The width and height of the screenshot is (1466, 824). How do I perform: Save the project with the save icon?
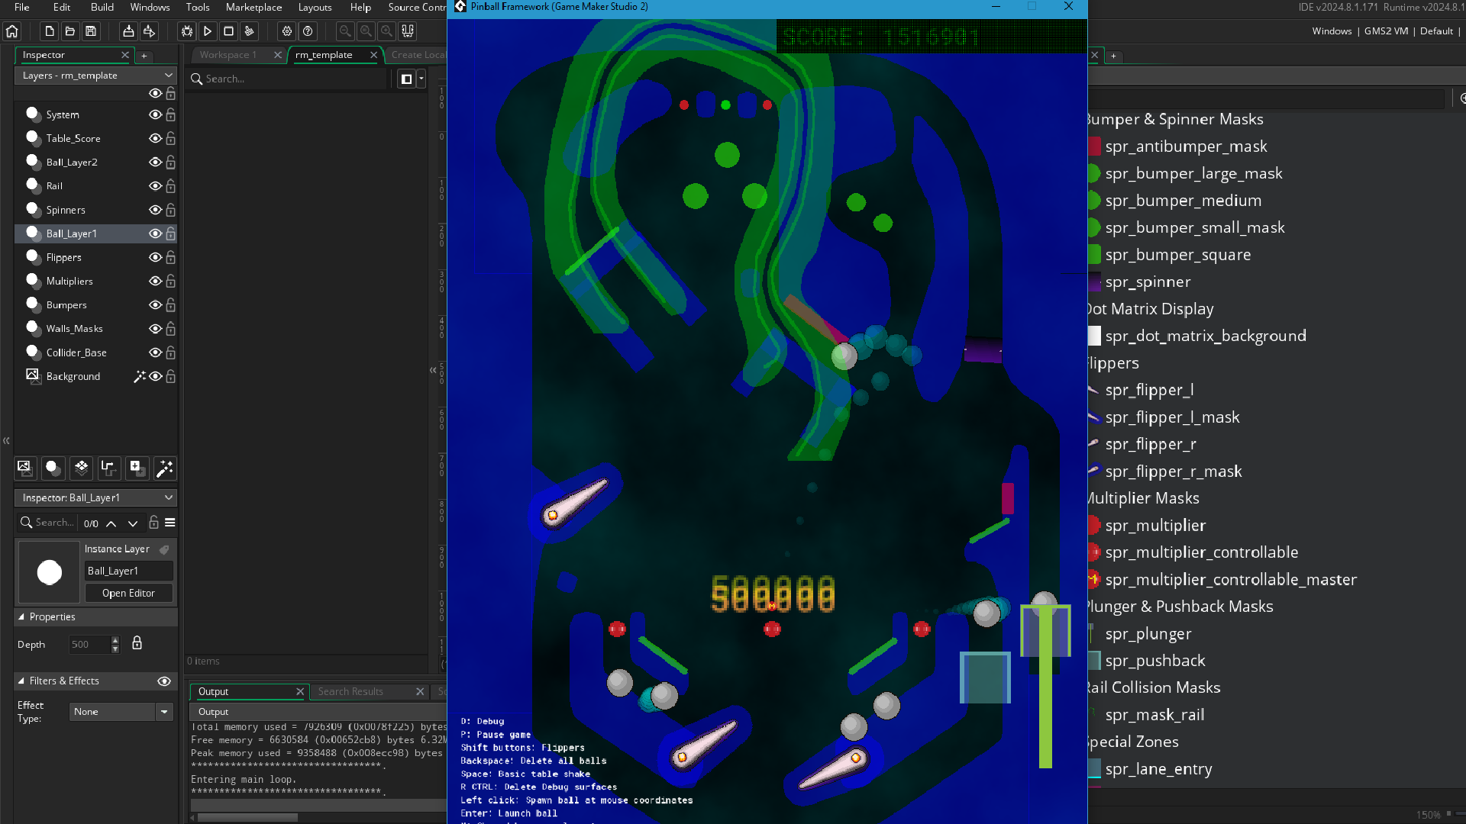[x=91, y=31]
